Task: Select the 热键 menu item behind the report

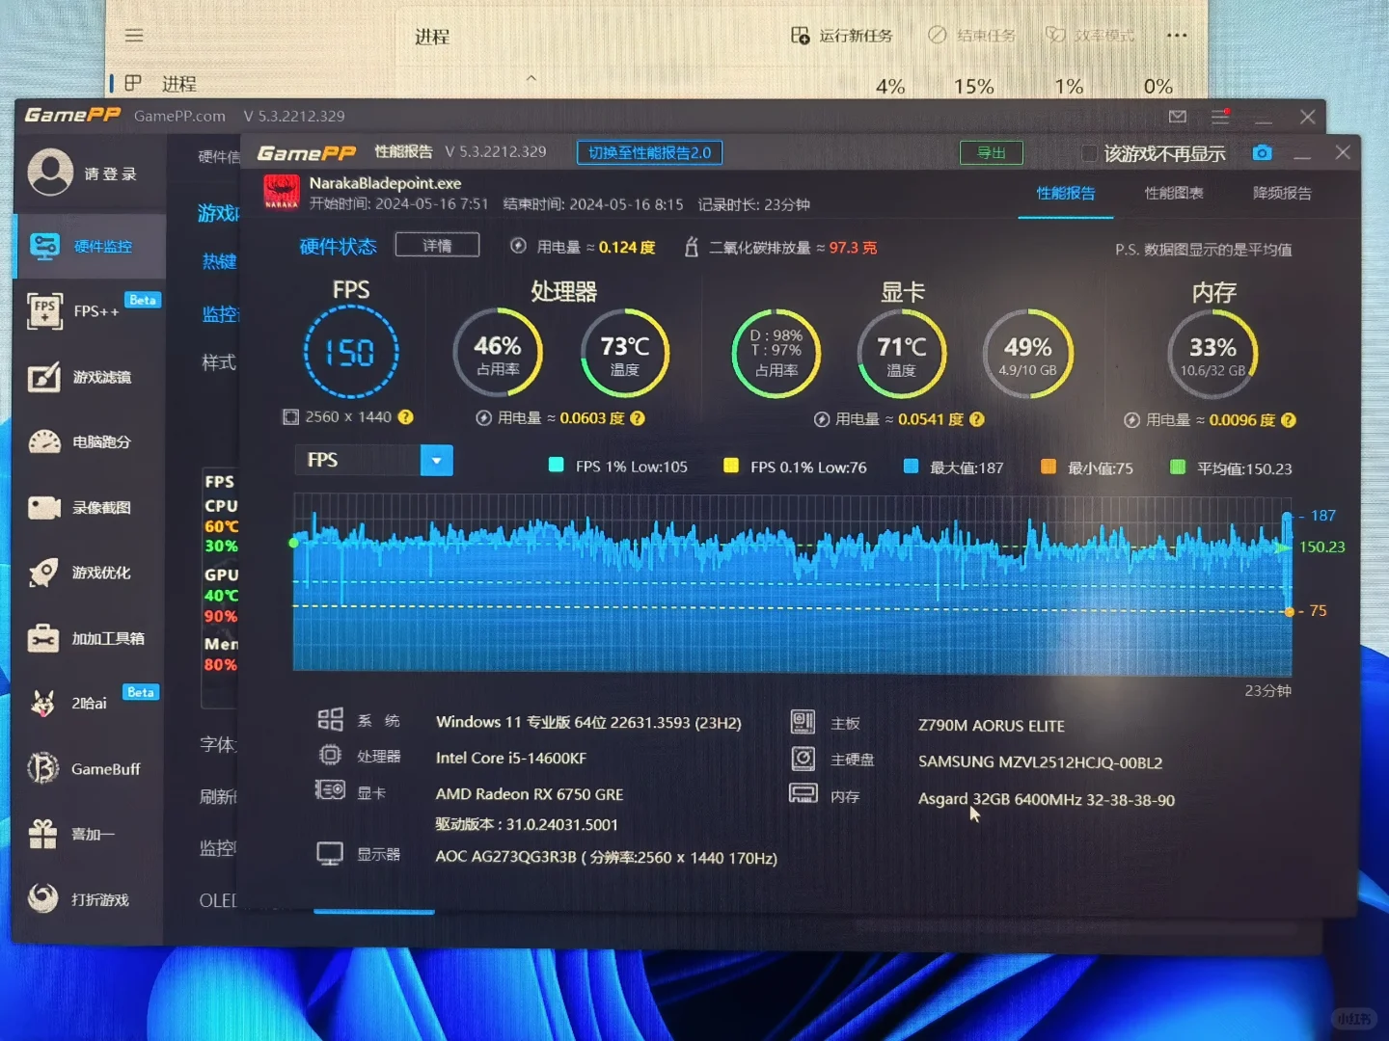Action: (219, 261)
